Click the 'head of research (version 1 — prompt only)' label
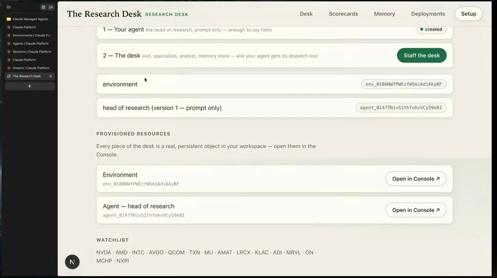This screenshot has width=497, height=278. (x=162, y=108)
